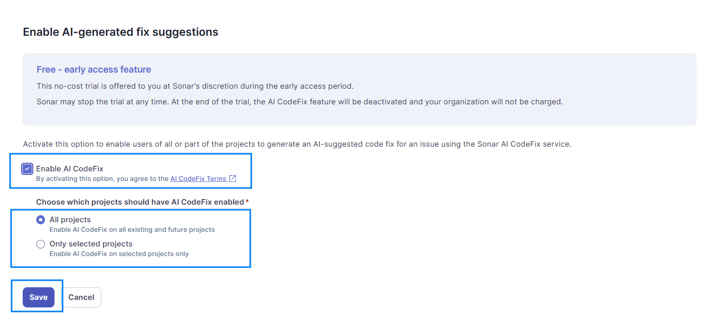Click the Sonar may stop the trial sentence

tap(300, 102)
